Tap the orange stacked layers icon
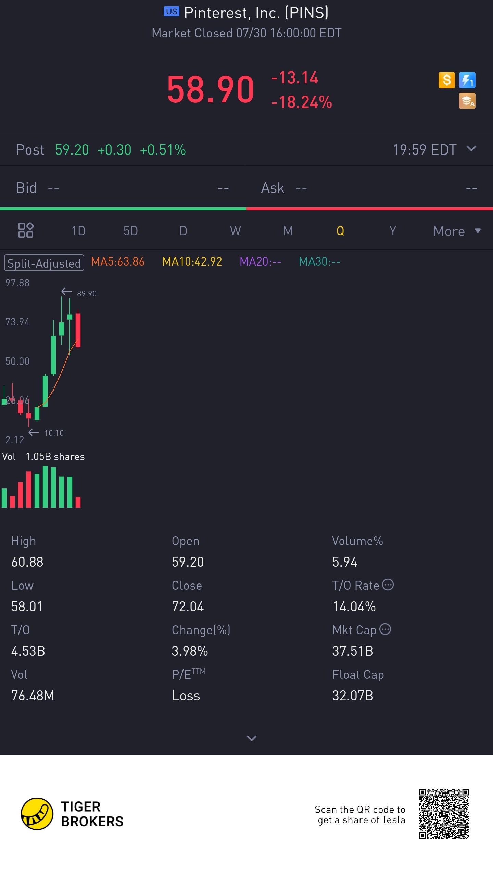The height and width of the screenshot is (873, 493). [x=467, y=101]
